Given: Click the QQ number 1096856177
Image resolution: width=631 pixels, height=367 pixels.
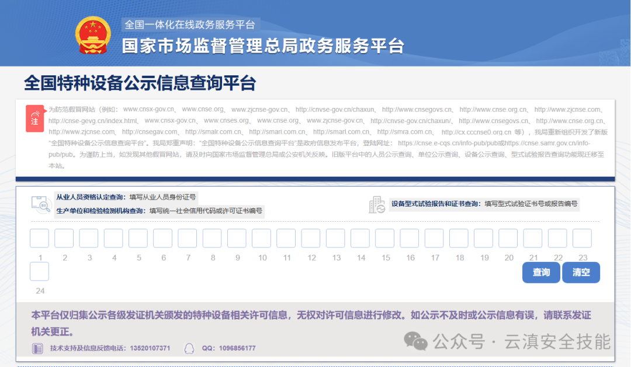Looking at the screenshot, I should (x=237, y=348).
